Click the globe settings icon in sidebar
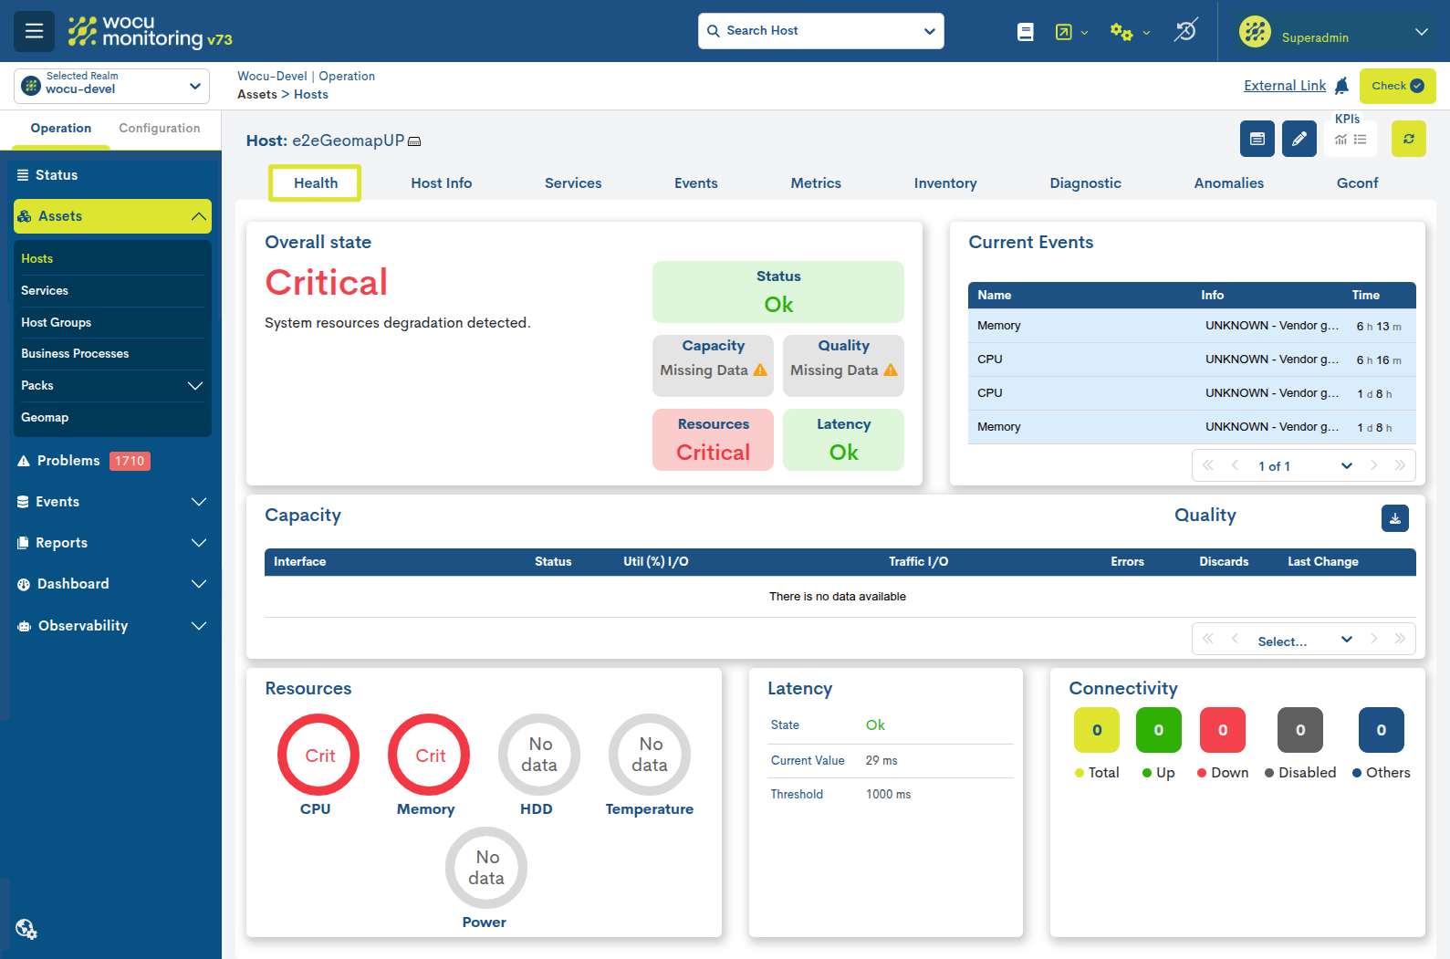 coord(26,929)
